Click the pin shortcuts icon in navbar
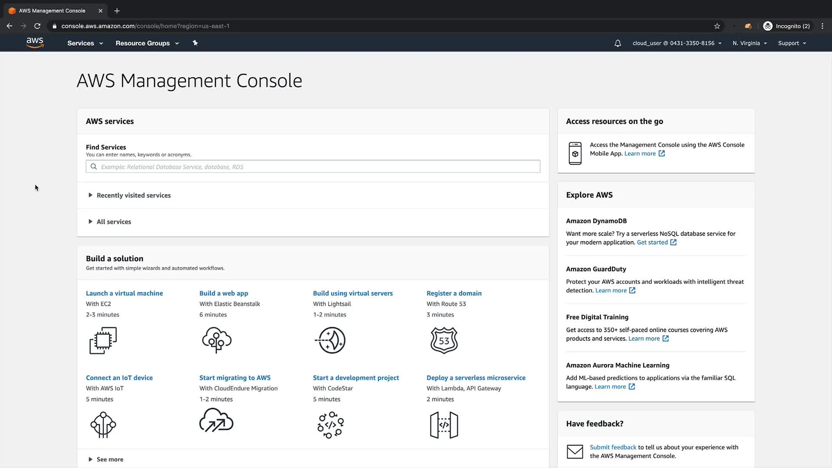Image resolution: width=832 pixels, height=468 pixels. (x=195, y=43)
